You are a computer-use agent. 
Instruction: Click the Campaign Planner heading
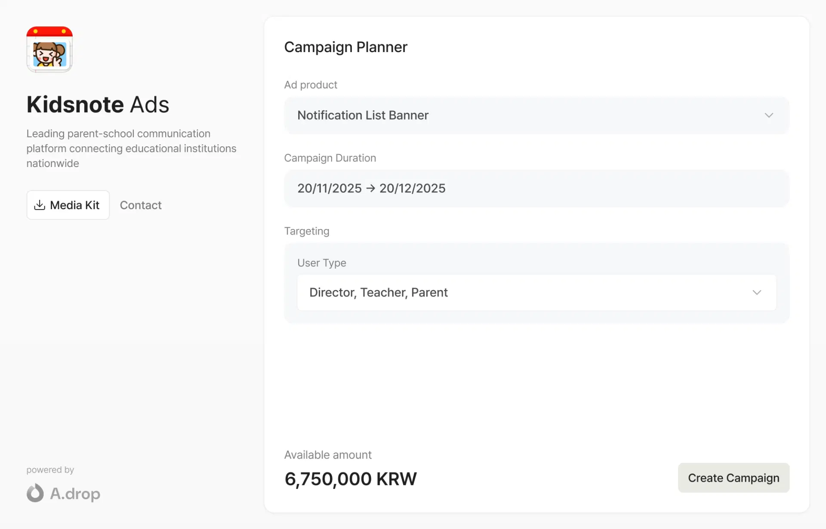(x=346, y=47)
